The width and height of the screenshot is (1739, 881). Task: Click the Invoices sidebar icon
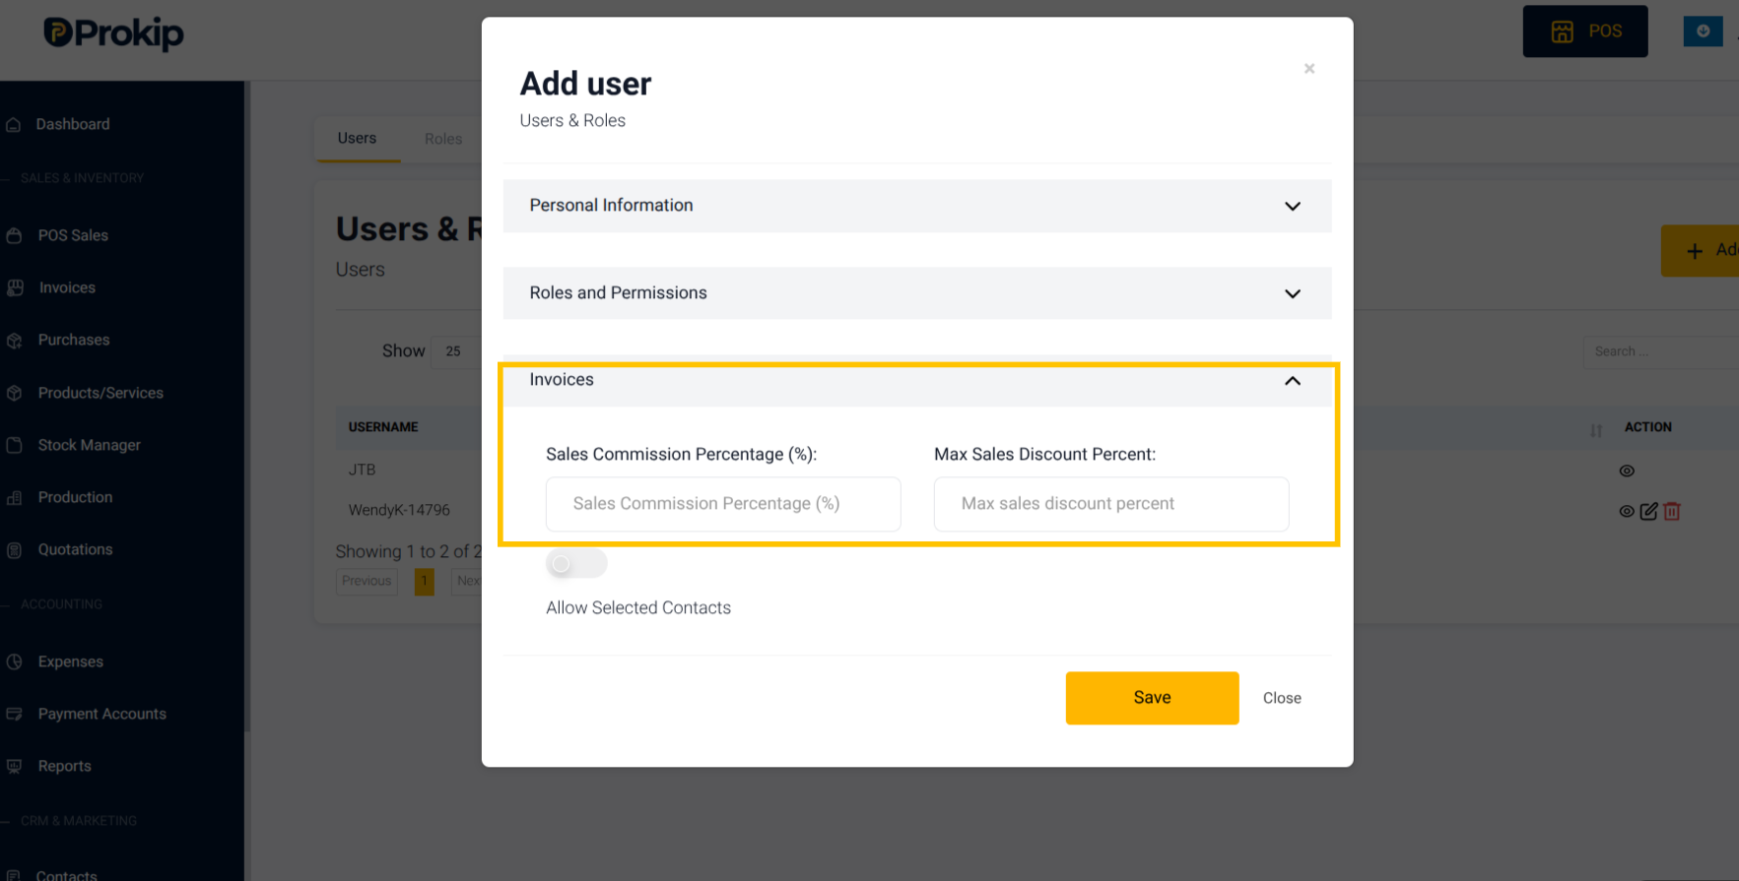tap(15, 287)
